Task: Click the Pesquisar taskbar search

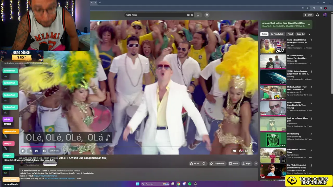Action: pos(155,184)
